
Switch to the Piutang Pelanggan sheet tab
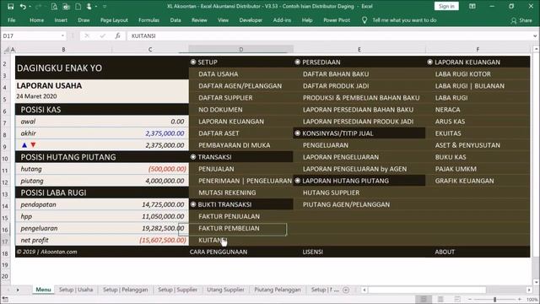278,290
